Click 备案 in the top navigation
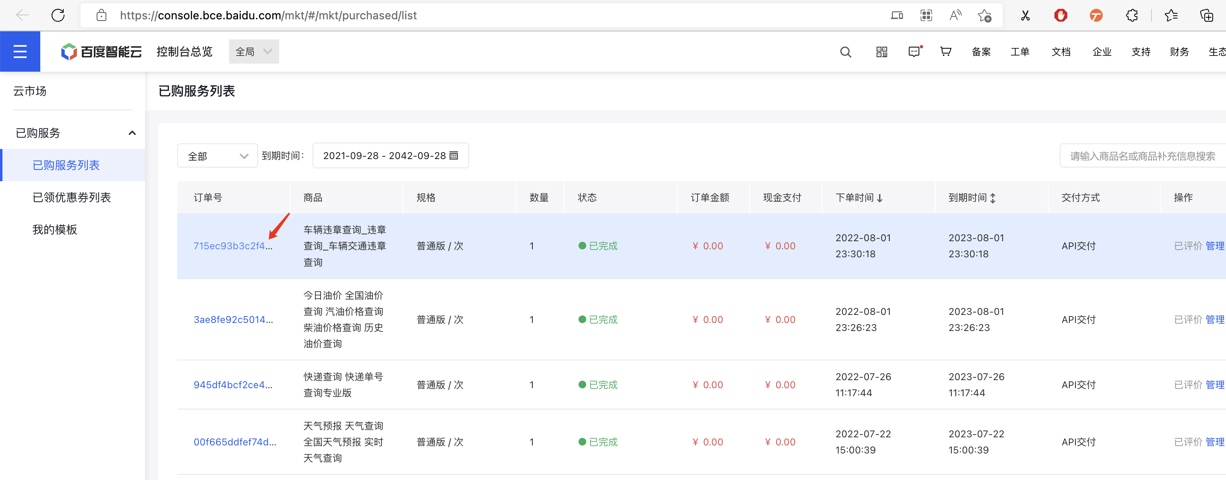This screenshot has width=1226, height=480. click(x=981, y=52)
